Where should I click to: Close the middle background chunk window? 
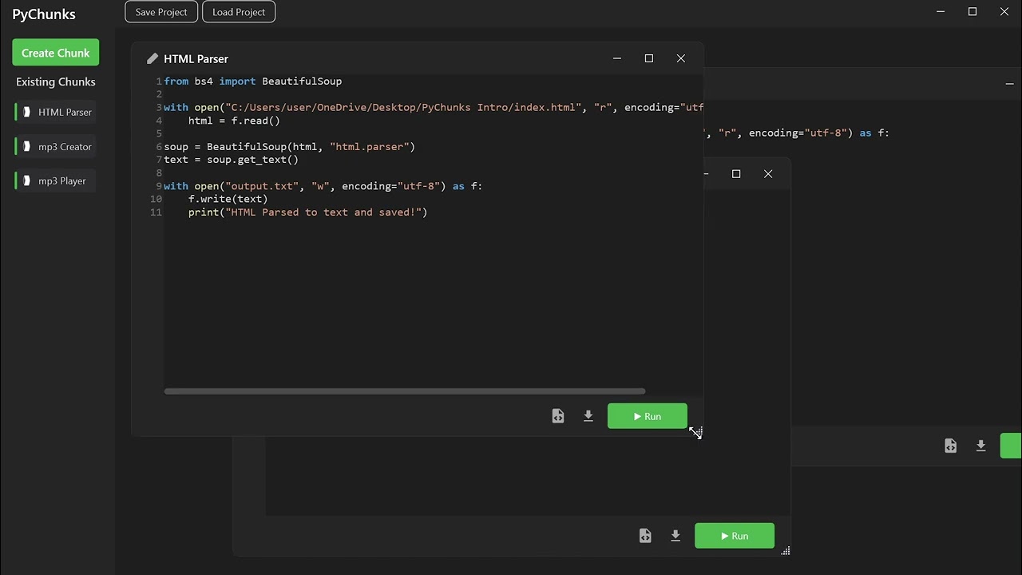coord(768,173)
